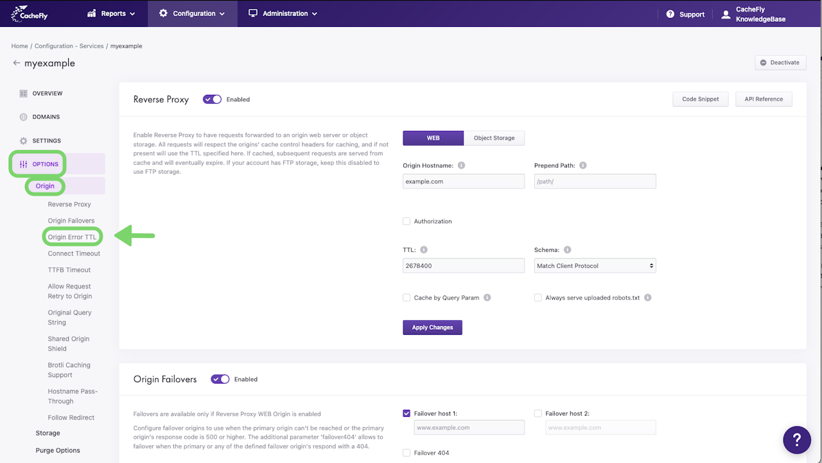Select Brotli Caching Support in sidebar

point(69,370)
